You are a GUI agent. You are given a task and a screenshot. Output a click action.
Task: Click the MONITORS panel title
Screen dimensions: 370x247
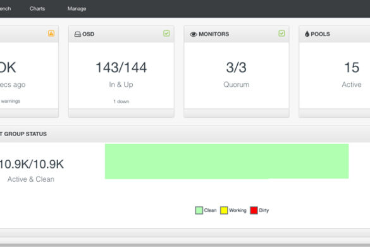click(214, 34)
